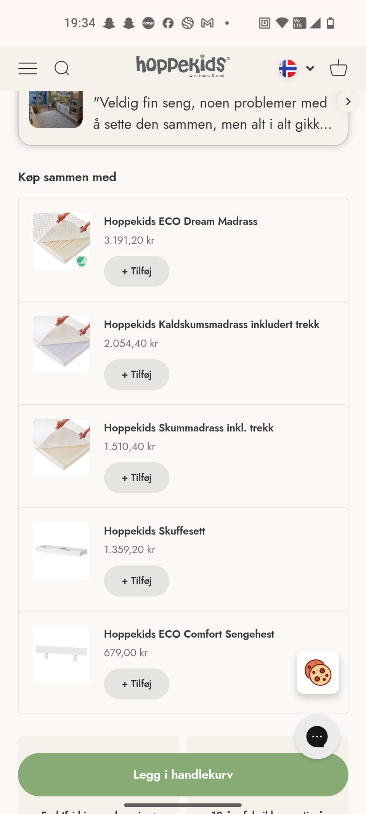The width and height of the screenshot is (366, 814).
Task: Open the cookie settings icon
Action: 318,672
